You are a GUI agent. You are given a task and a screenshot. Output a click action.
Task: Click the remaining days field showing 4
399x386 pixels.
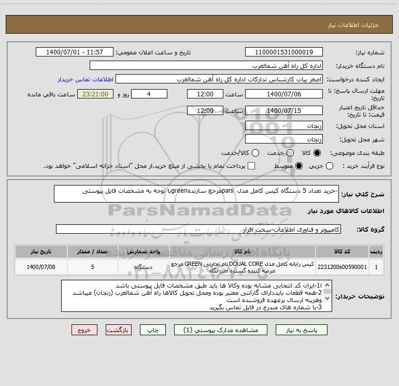pos(149,94)
